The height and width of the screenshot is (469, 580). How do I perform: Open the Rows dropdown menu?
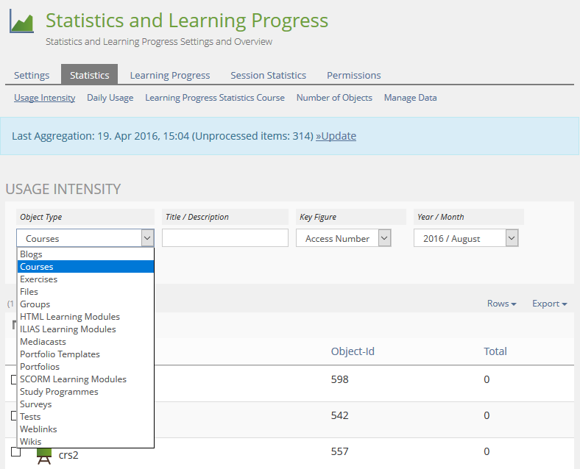[x=501, y=304]
